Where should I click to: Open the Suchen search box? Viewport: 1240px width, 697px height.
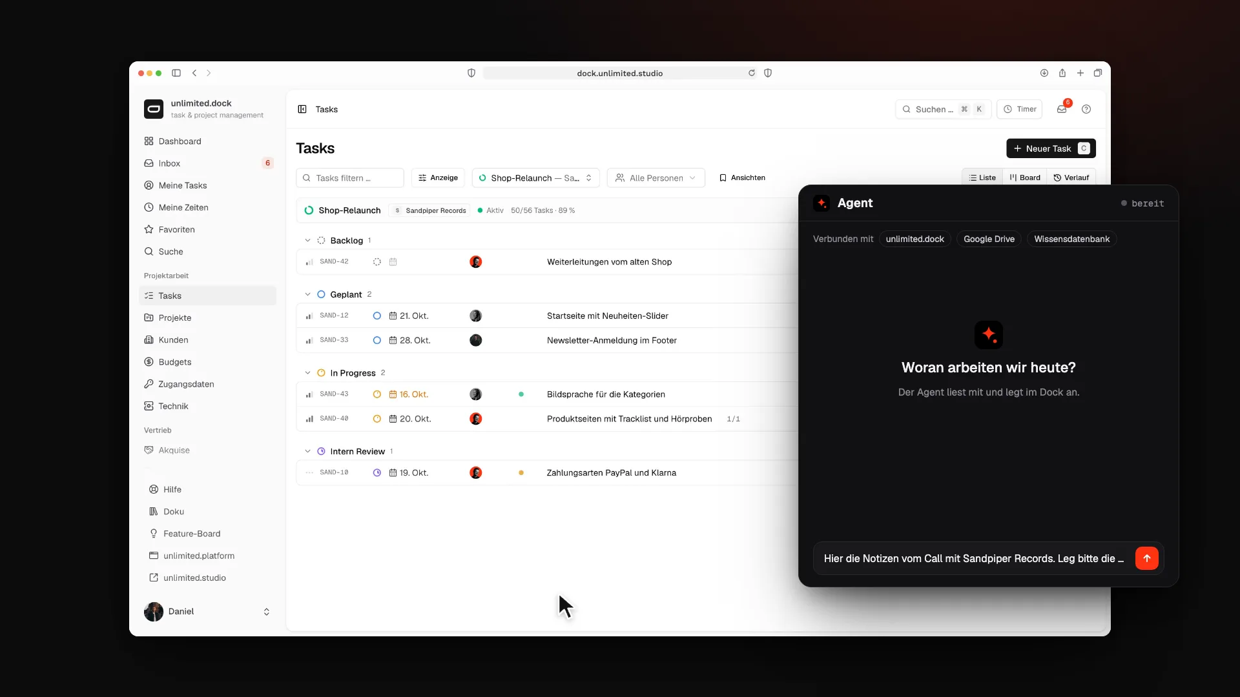click(x=943, y=109)
